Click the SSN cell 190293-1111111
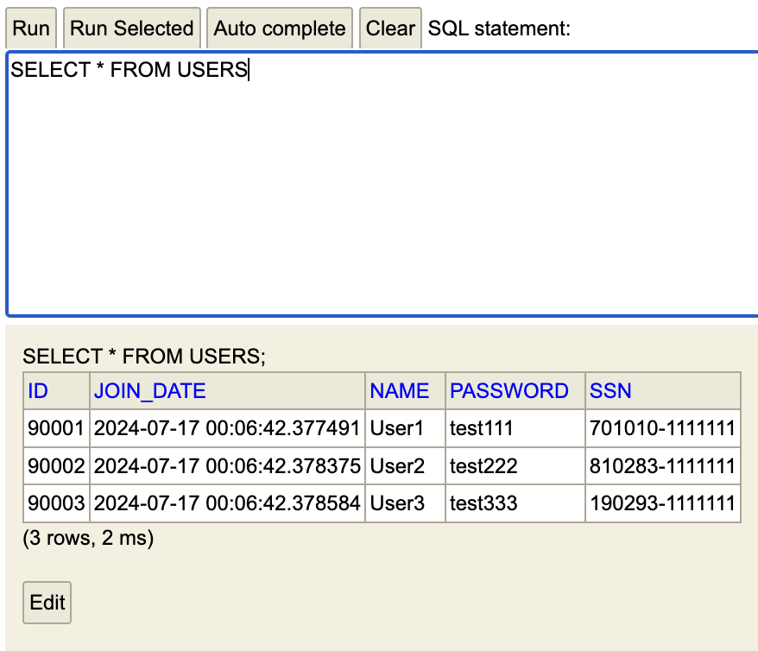758x651 pixels. 663,503
